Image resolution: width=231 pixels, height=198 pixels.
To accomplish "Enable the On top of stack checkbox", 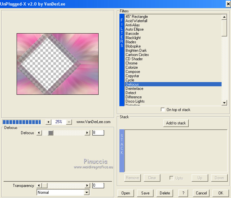I will 163,110.
